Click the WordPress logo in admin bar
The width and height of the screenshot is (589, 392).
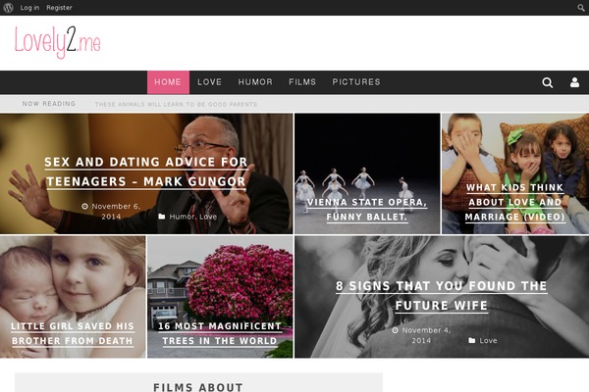8,8
